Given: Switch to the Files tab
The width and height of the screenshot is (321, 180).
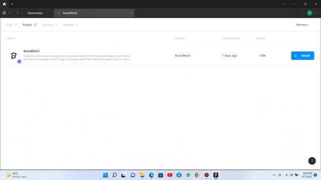Looking at the screenshot, I should (x=12, y=24).
